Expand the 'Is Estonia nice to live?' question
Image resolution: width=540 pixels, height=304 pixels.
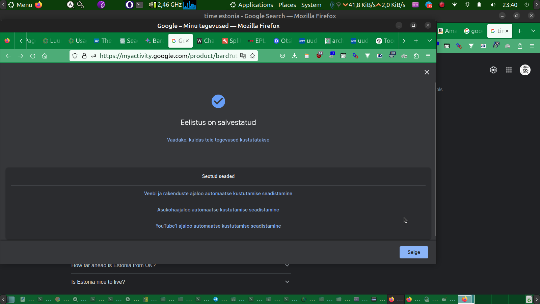[x=181, y=282]
